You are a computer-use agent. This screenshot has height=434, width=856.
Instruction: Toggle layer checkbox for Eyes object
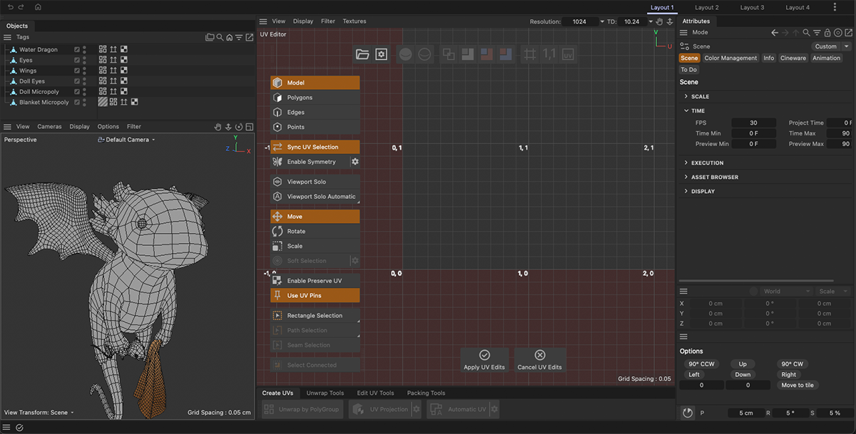coord(77,61)
